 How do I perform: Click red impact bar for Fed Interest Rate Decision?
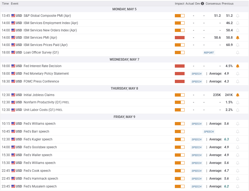pyautogui.click(x=180, y=66)
